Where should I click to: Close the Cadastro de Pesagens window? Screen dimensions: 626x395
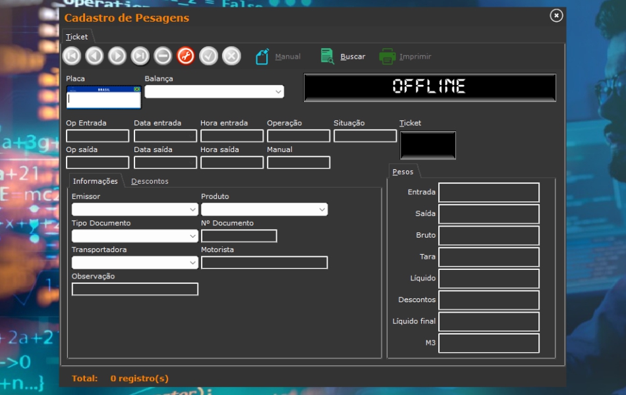(556, 16)
